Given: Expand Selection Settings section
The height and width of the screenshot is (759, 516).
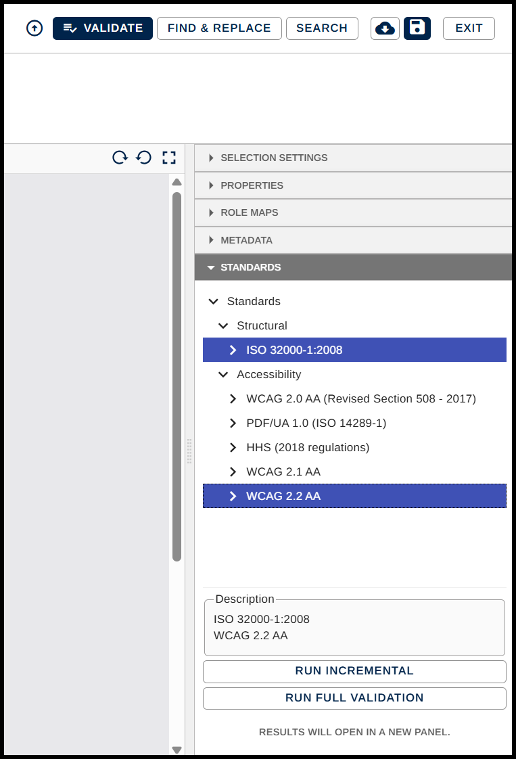Looking at the screenshot, I should coord(353,158).
